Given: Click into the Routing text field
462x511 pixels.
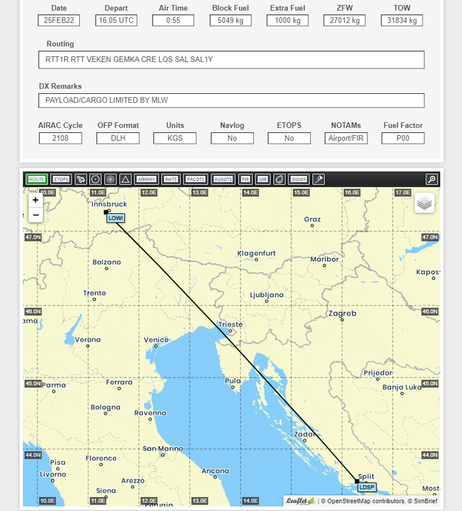Looking at the screenshot, I should (x=232, y=59).
